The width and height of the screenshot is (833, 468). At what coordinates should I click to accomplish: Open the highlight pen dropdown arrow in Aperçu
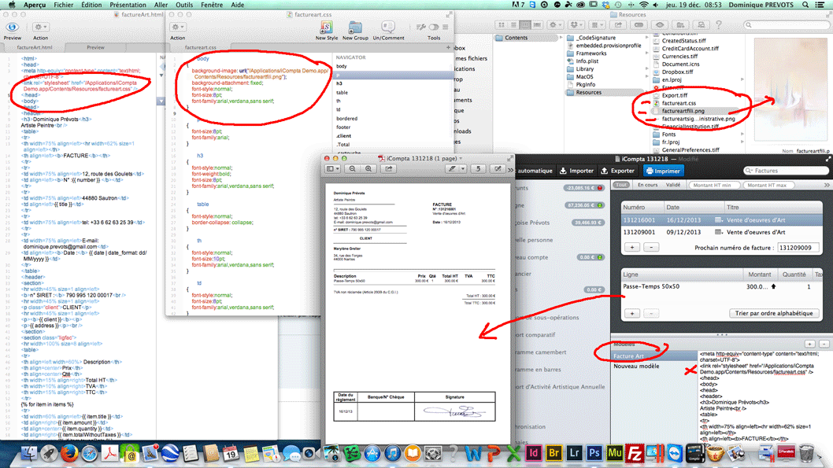click(463, 169)
